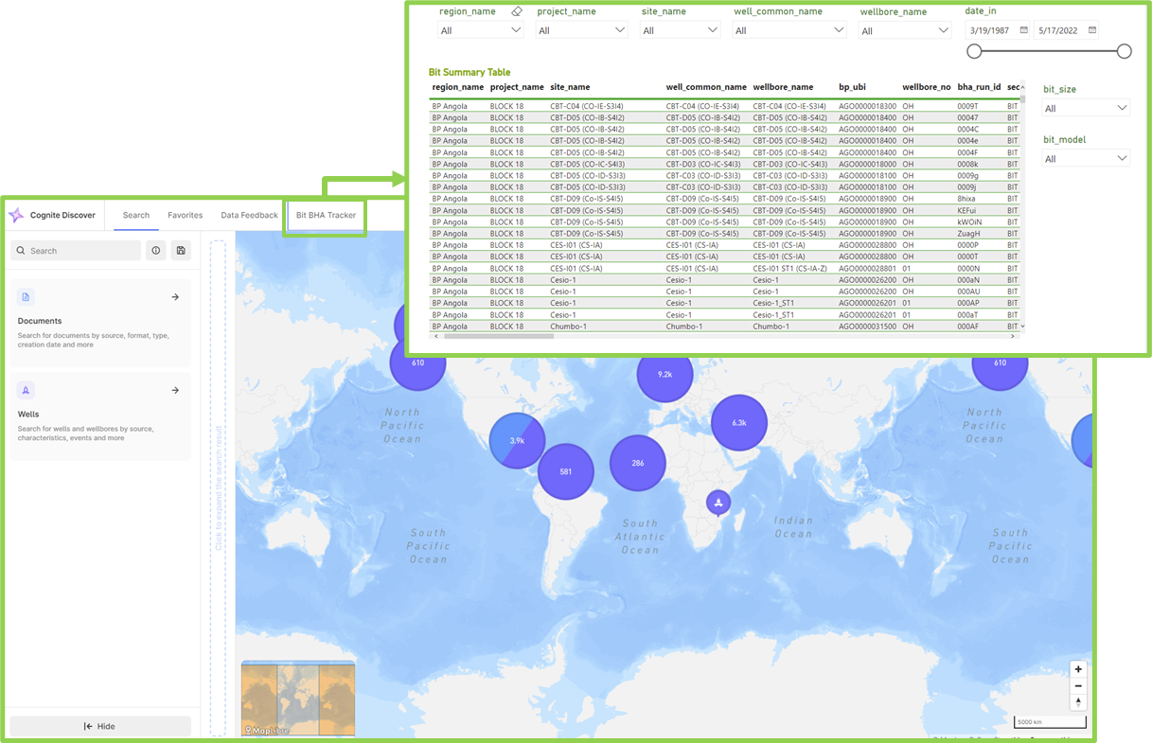Sort by bha_run_id column header
Viewport: 1152px width, 743px height.
click(979, 87)
